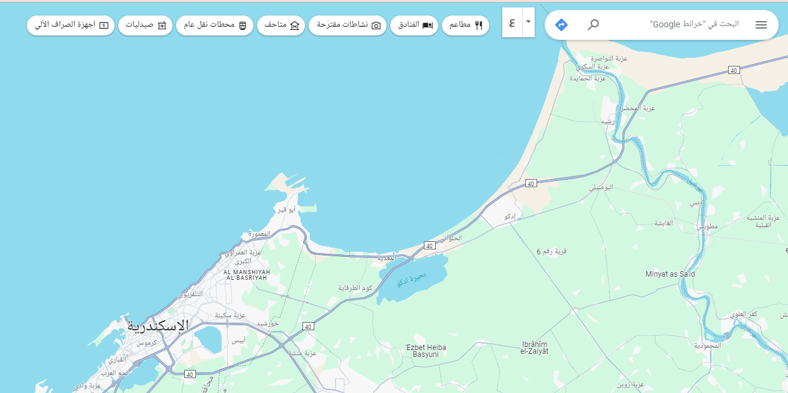Click the كفر العلوي label
The height and width of the screenshot is (393, 788).
coord(744,315)
